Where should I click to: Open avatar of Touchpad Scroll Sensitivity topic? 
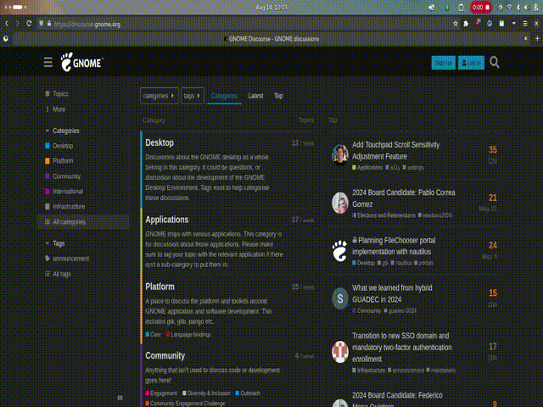[x=340, y=154]
